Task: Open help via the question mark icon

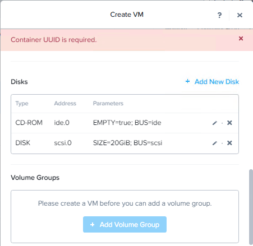Action: [219, 15]
